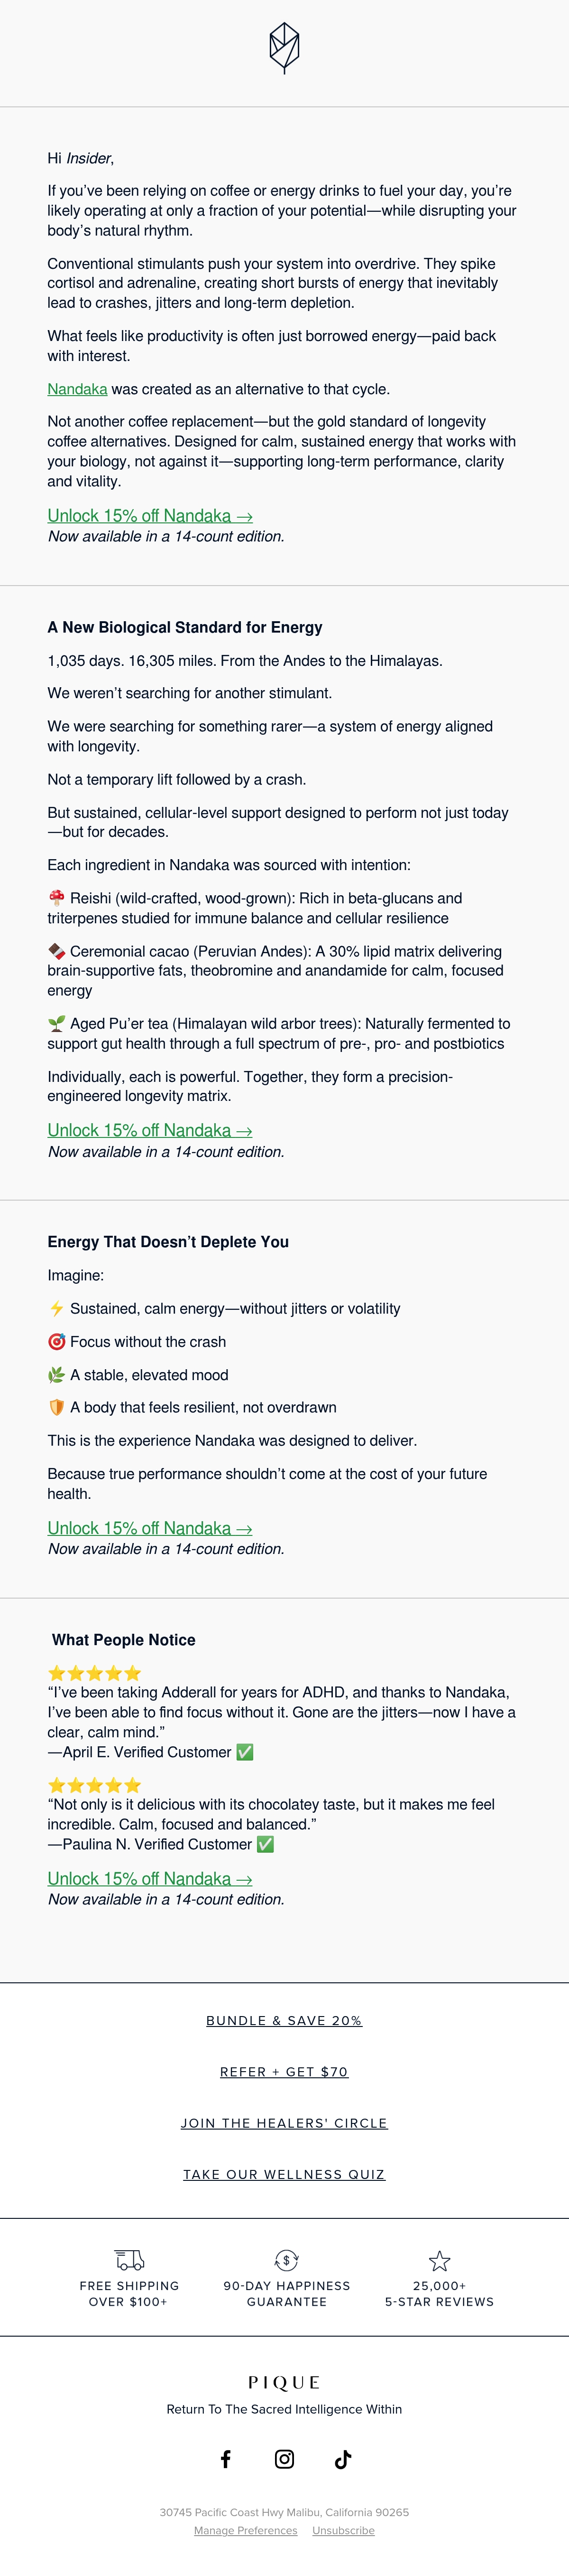Open Refer + Get $70 link
569x2576 pixels.
coord(284,2071)
